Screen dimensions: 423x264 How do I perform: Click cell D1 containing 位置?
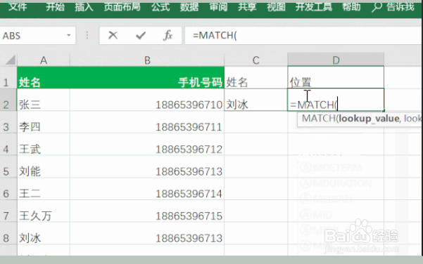point(336,77)
